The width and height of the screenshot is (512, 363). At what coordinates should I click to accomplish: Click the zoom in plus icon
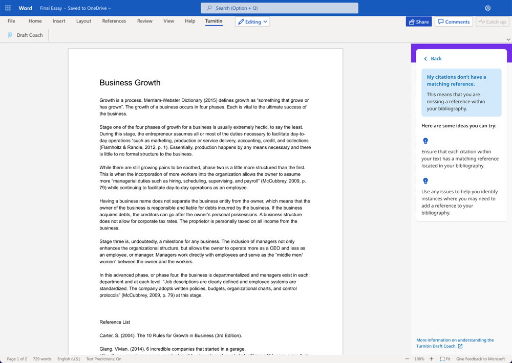pyautogui.click(x=431, y=359)
